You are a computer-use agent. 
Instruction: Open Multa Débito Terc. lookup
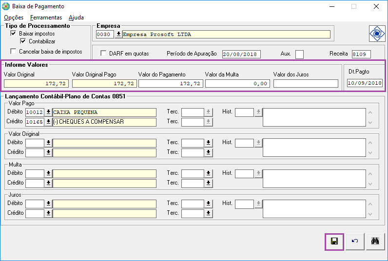[x=209, y=173]
